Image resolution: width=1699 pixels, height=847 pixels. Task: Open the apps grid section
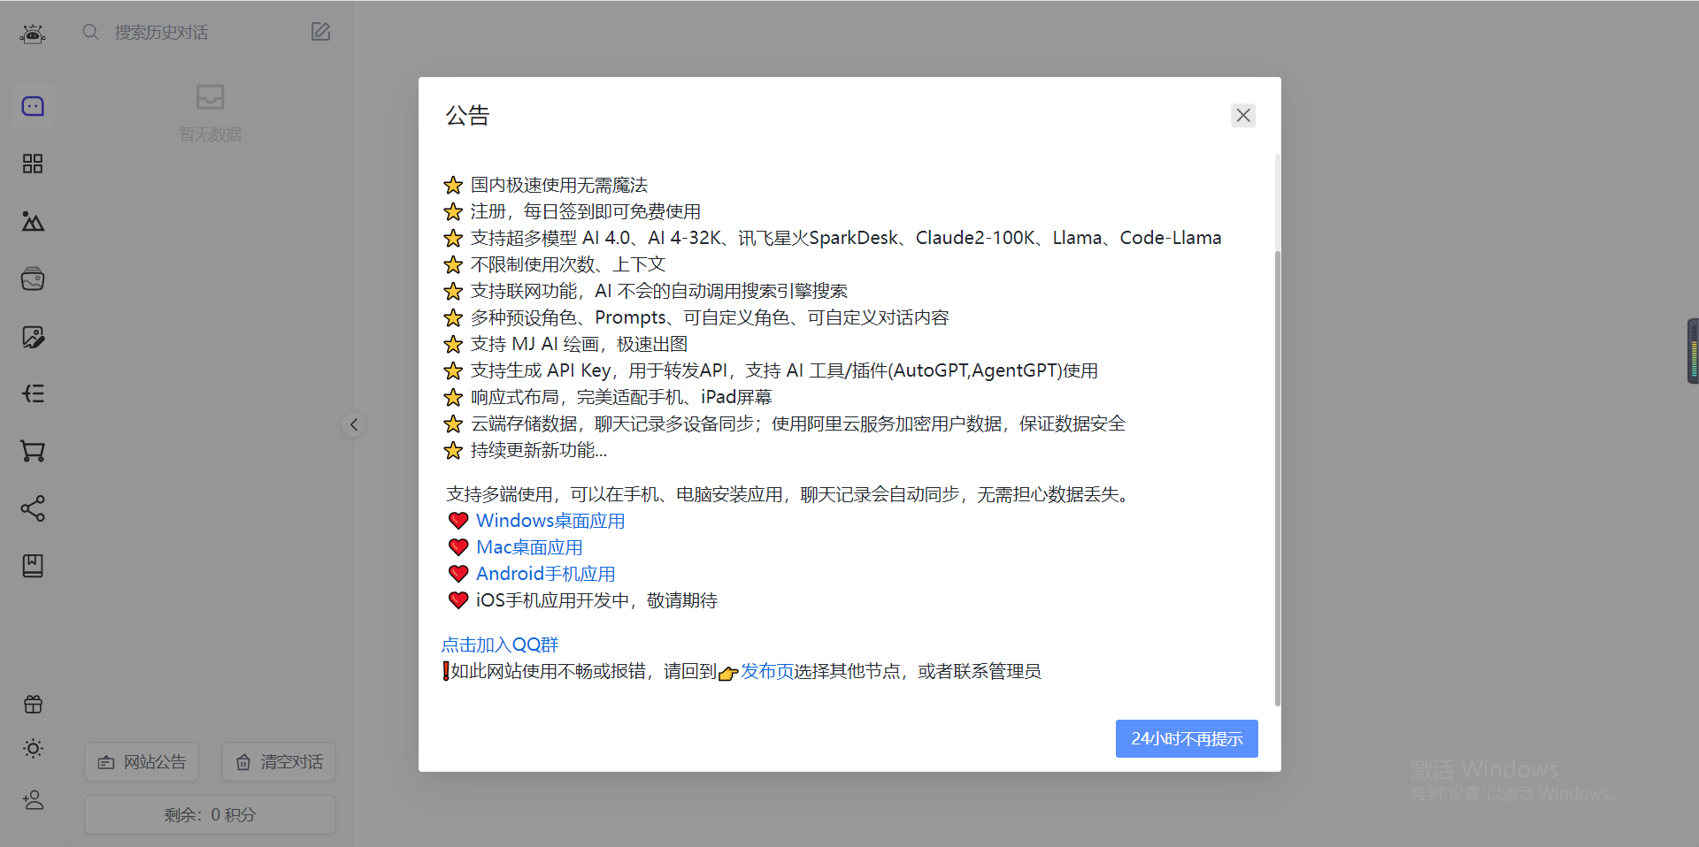click(32, 163)
